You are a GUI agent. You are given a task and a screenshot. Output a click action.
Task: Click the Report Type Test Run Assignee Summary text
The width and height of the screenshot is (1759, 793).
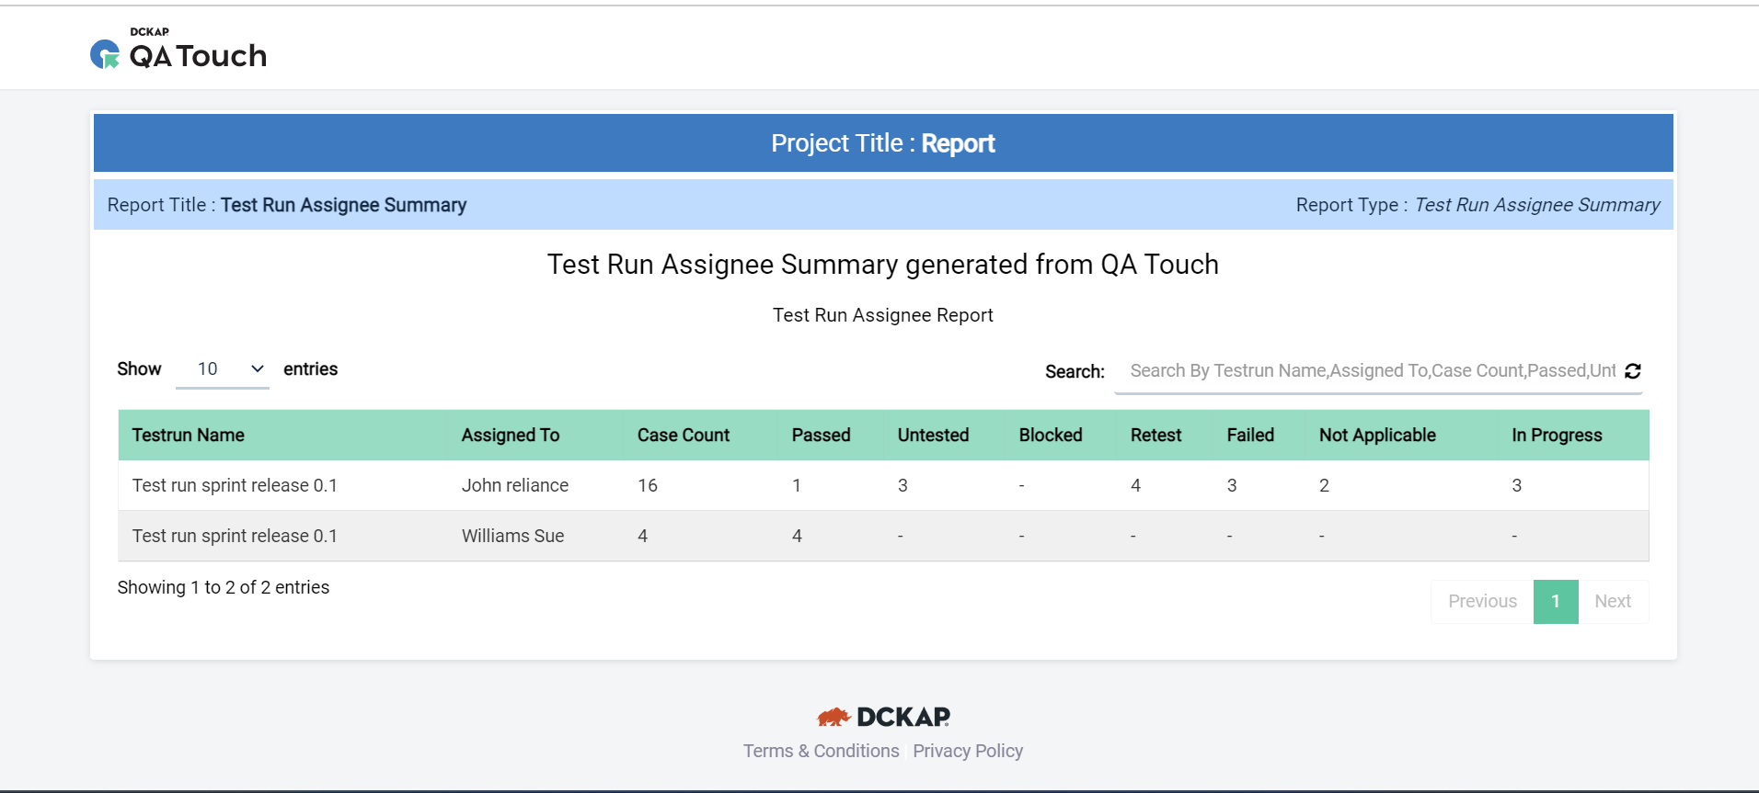[1478, 205]
